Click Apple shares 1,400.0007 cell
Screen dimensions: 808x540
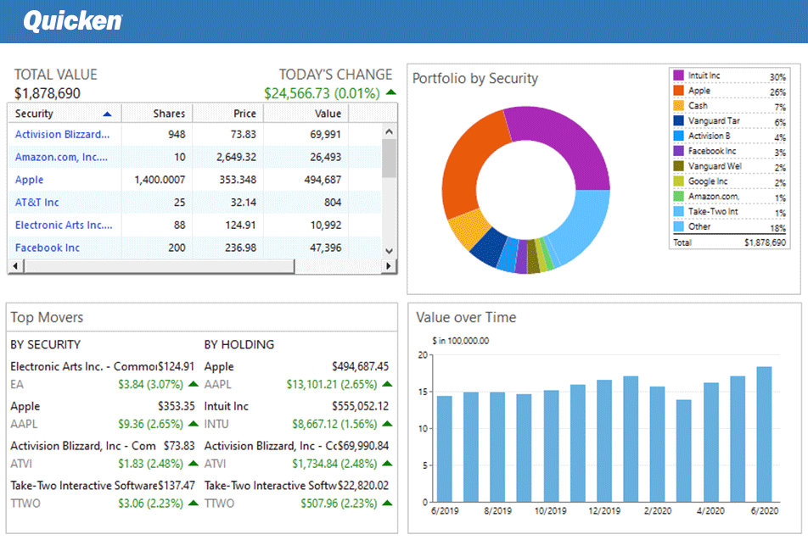coord(160,180)
